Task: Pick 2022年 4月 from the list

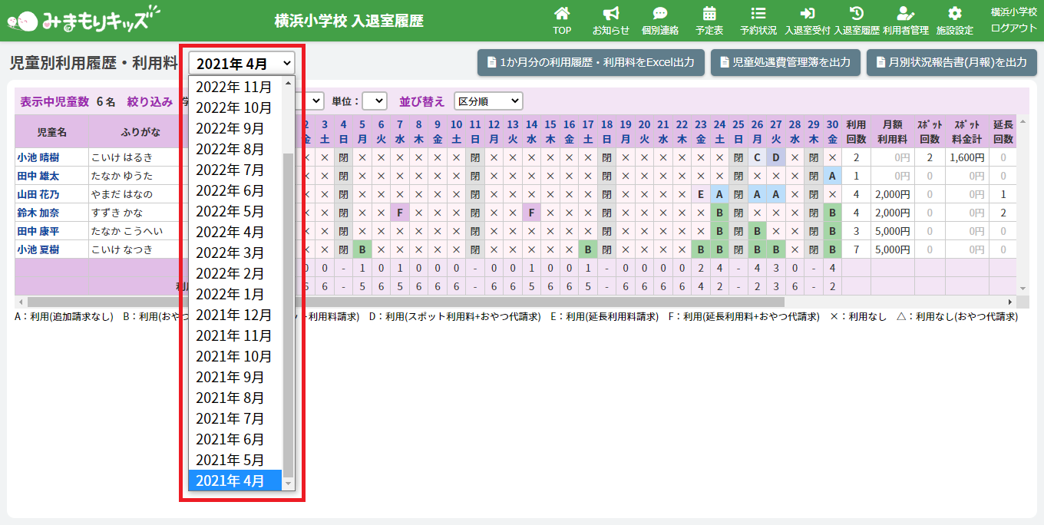Action: point(234,232)
